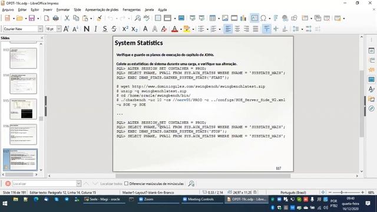Click Export as PDF icon
This screenshot has width=377, height=212.
pyautogui.click(x=47, y=18)
